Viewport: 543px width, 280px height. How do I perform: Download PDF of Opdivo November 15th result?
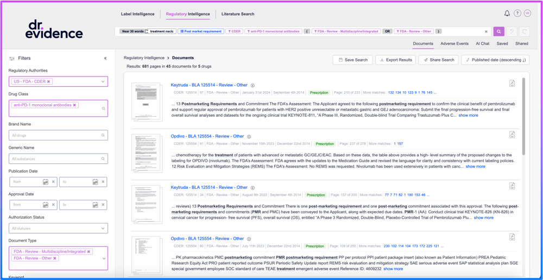click(512, 135)
